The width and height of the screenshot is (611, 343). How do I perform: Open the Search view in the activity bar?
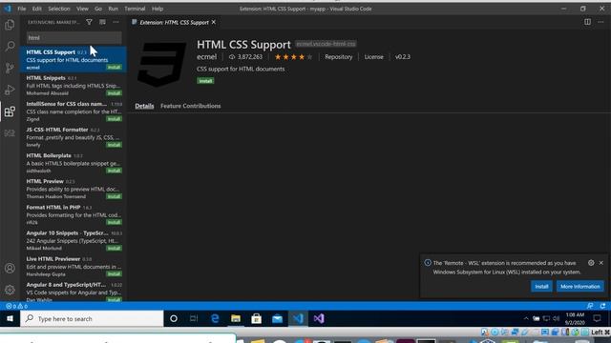click(x=10, y=47)
